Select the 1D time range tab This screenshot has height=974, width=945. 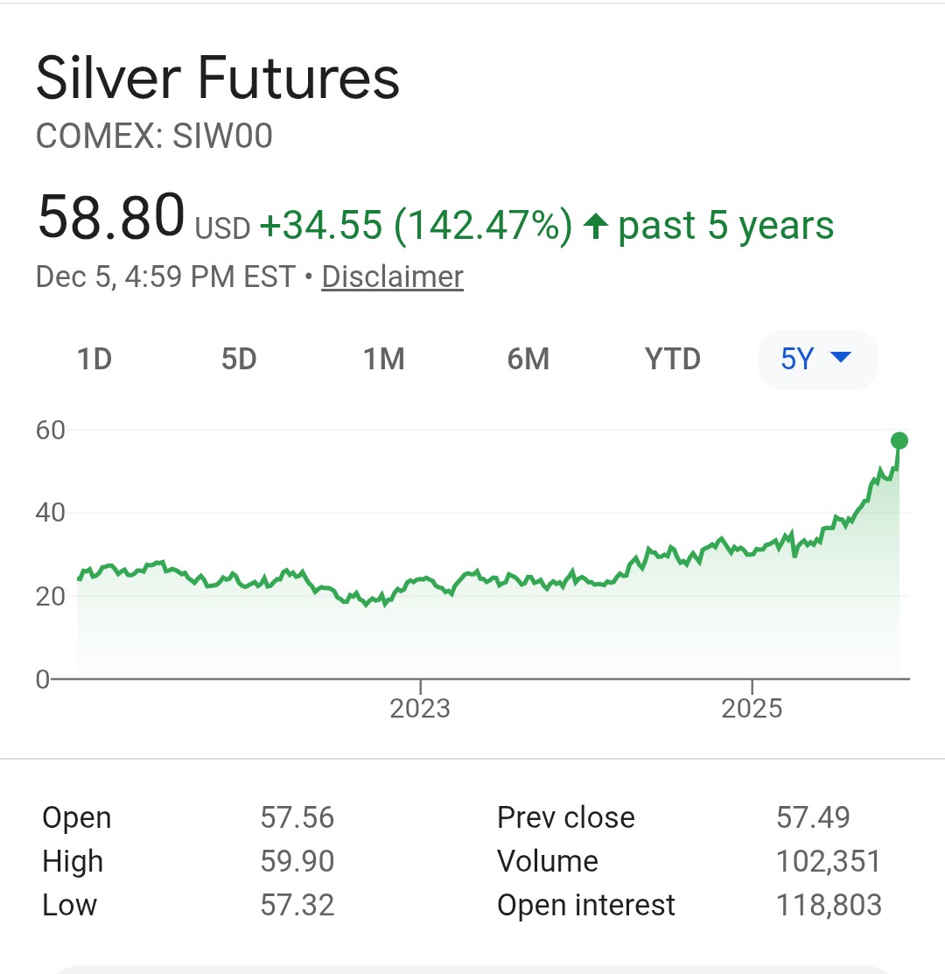[x=94, y=359]
